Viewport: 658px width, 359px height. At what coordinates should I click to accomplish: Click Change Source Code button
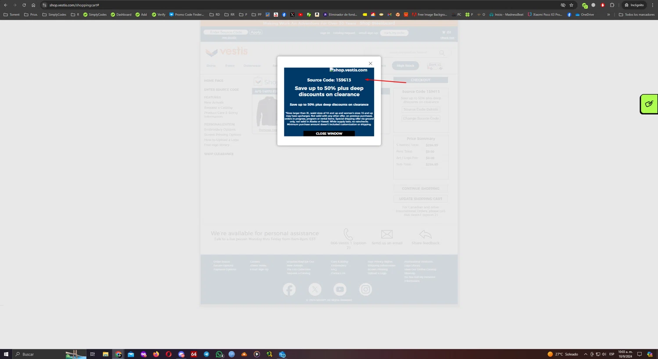coord(421,118)
